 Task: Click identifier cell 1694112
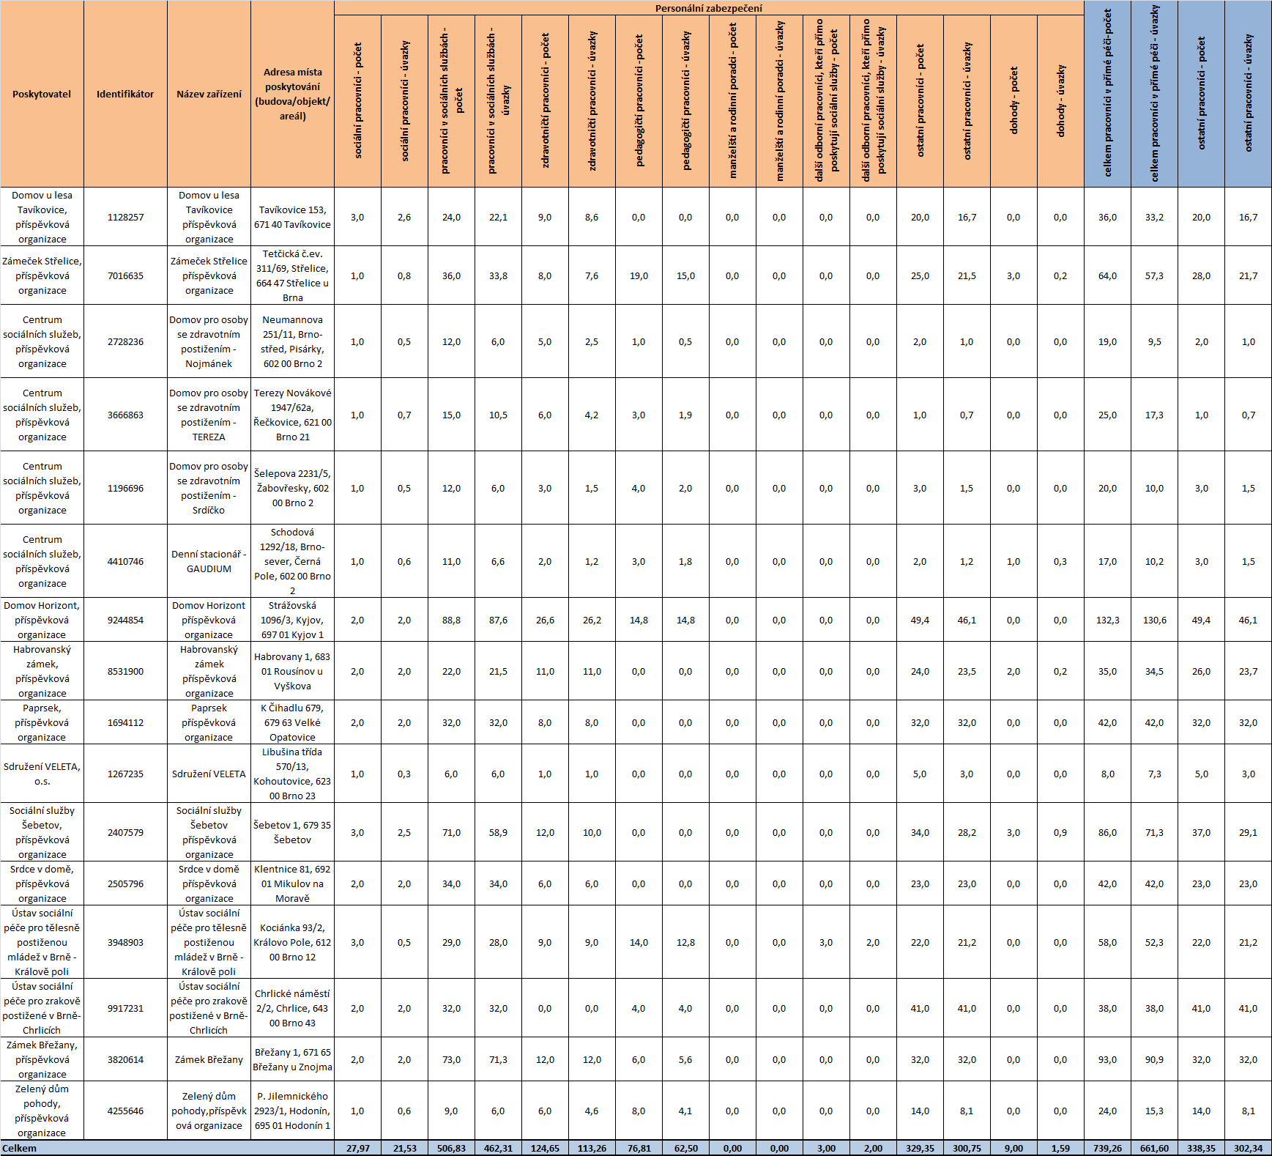[125, 722]
